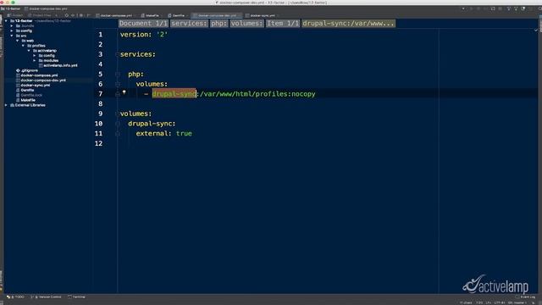Open the Version Control tool window

coord(46,297)
